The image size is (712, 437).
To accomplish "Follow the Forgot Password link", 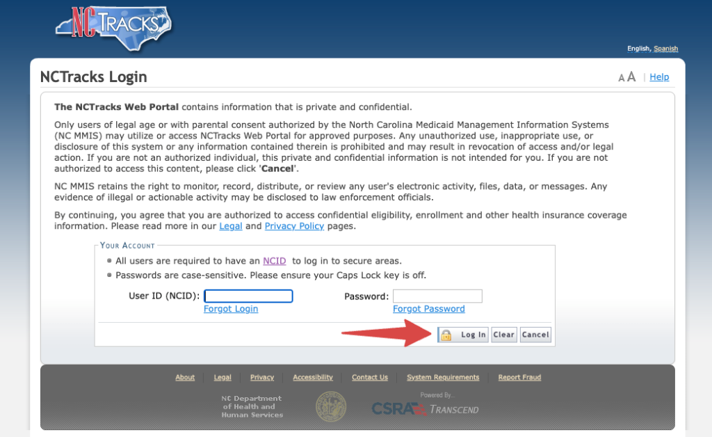I will 428,308.
